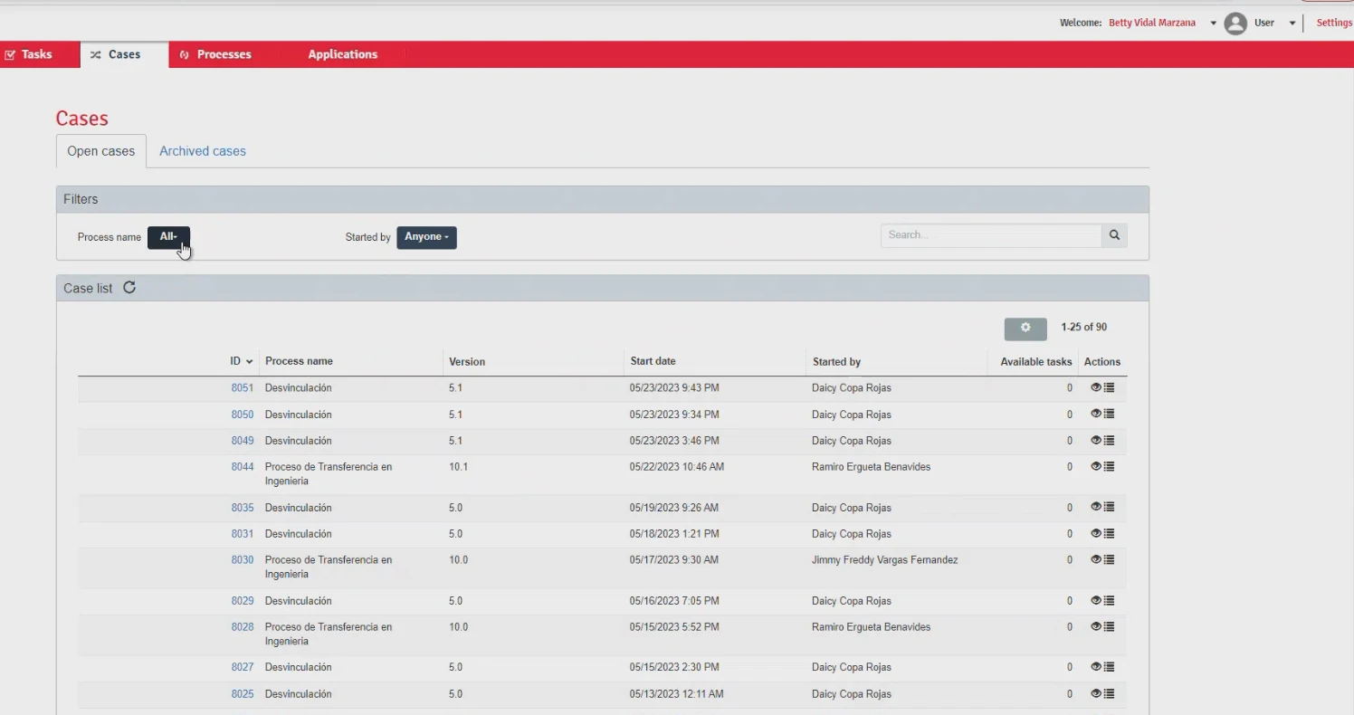
Task: Click the user avatar icon
Action: [x=1235, y=24]
